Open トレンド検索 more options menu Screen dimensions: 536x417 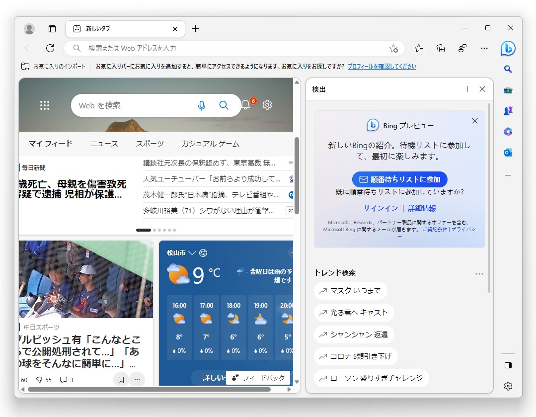click(x=479, y=273)
